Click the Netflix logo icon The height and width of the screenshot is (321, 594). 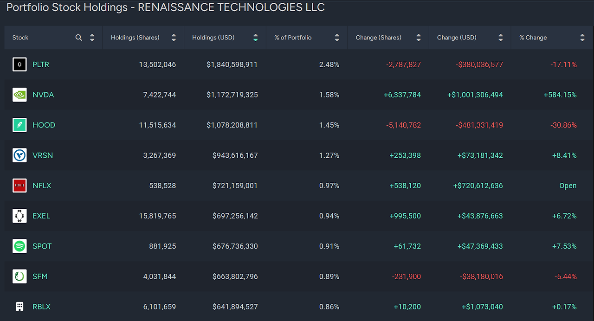pyautogui.click(x=19, y=186)
